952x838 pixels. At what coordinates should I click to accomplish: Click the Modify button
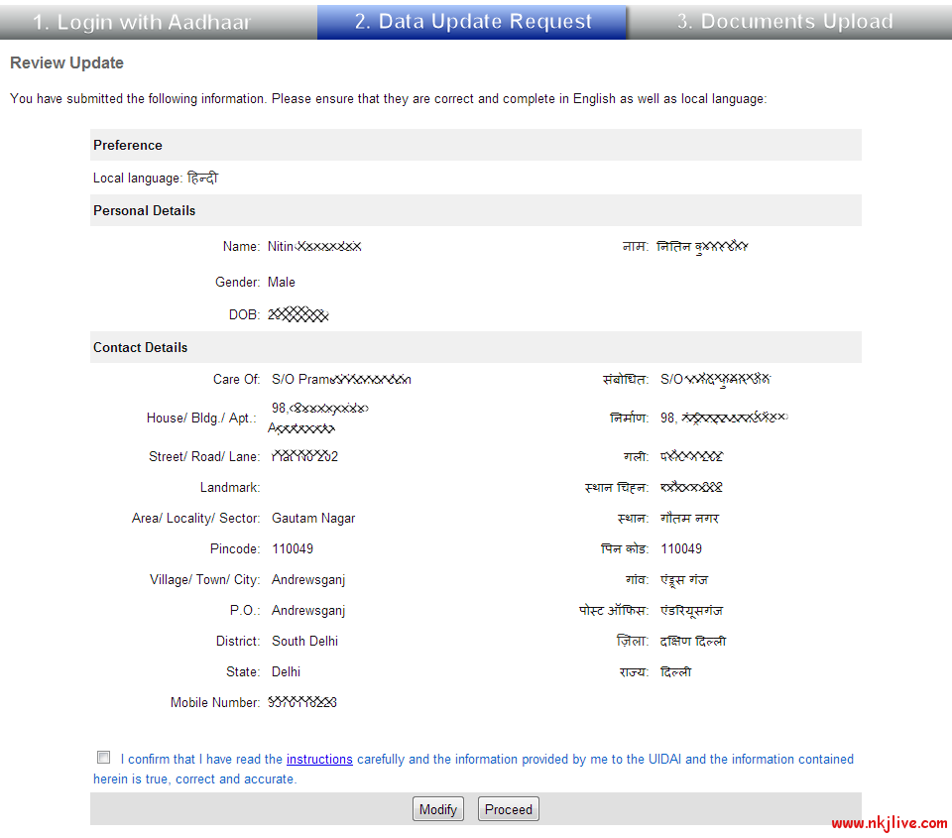tap(437, 809)
